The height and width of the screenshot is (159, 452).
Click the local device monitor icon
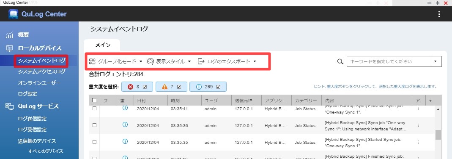coord(9,48)
